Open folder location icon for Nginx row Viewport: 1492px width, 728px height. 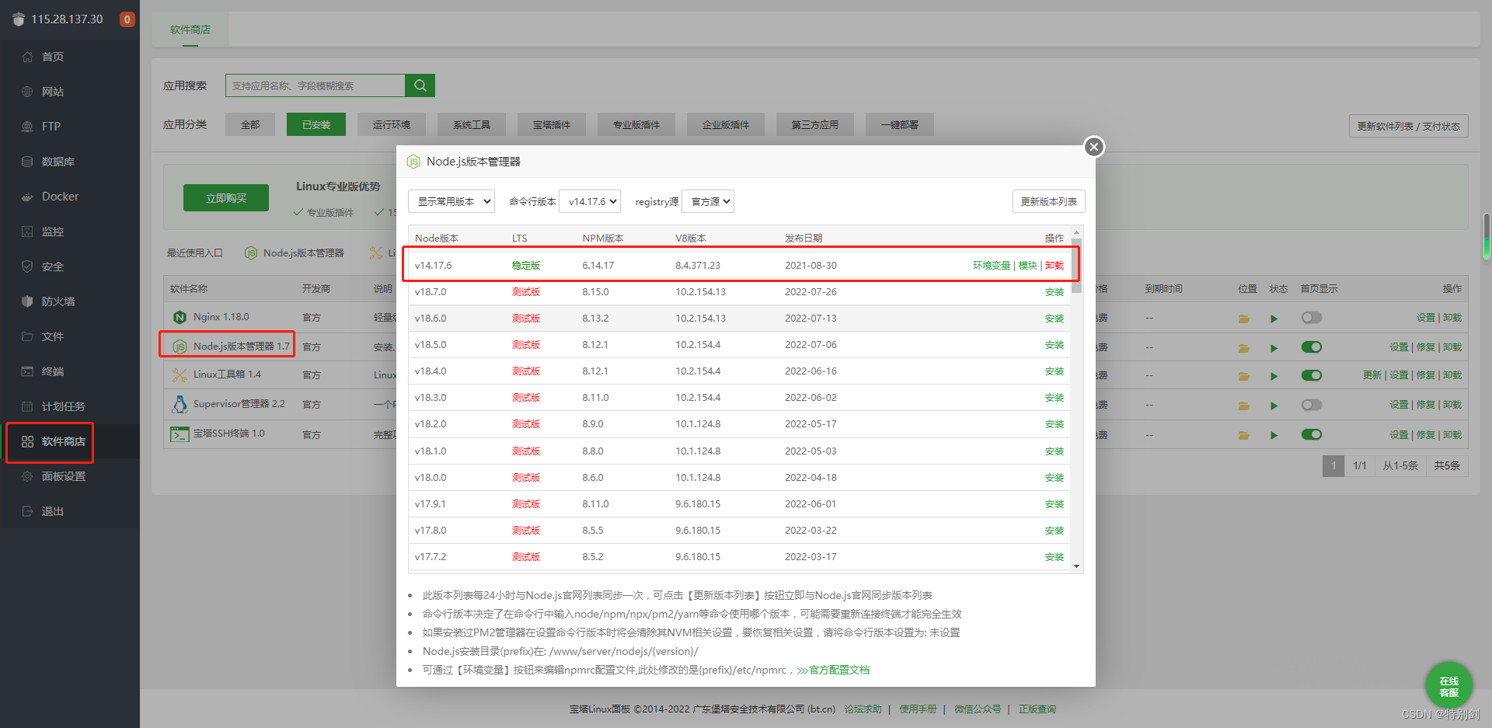click(1243, 319)
